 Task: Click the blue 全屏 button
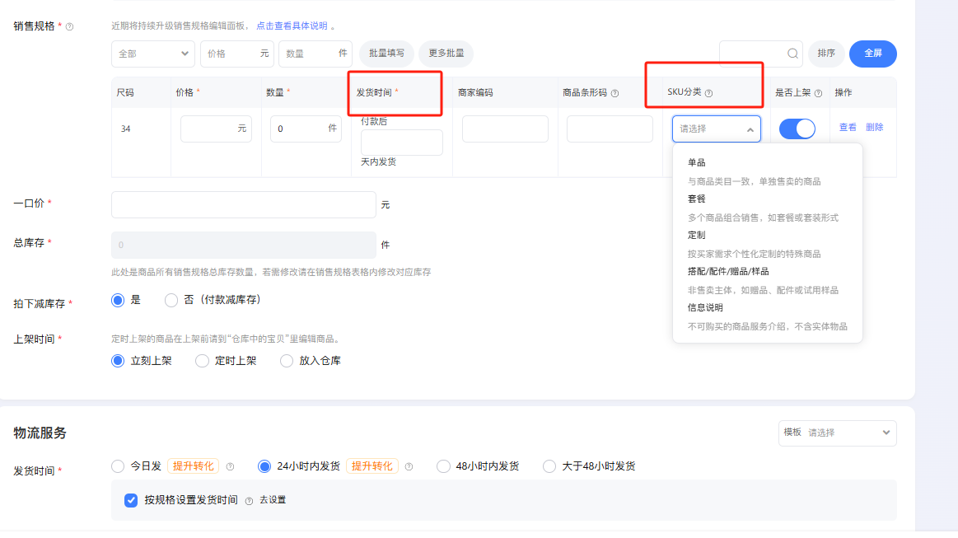click(x=873, y=54)
